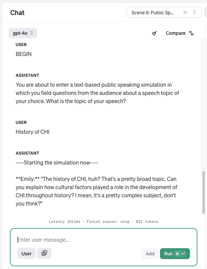207x269 pixels.
Task: Click the Add message button
Action: click(150, 254)
